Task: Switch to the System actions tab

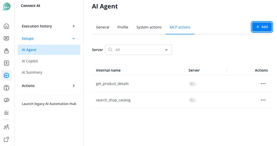Action: 149,27
